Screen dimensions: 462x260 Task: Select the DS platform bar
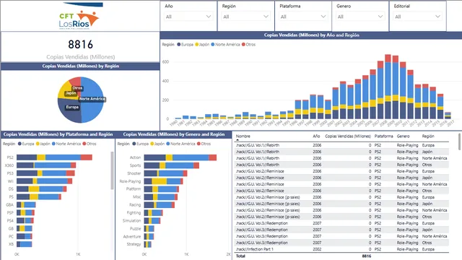42,189
